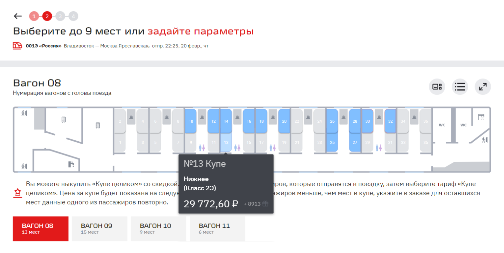Select step 2 in progress indicator
Screen dimensions: 504x253
(47, 16)
